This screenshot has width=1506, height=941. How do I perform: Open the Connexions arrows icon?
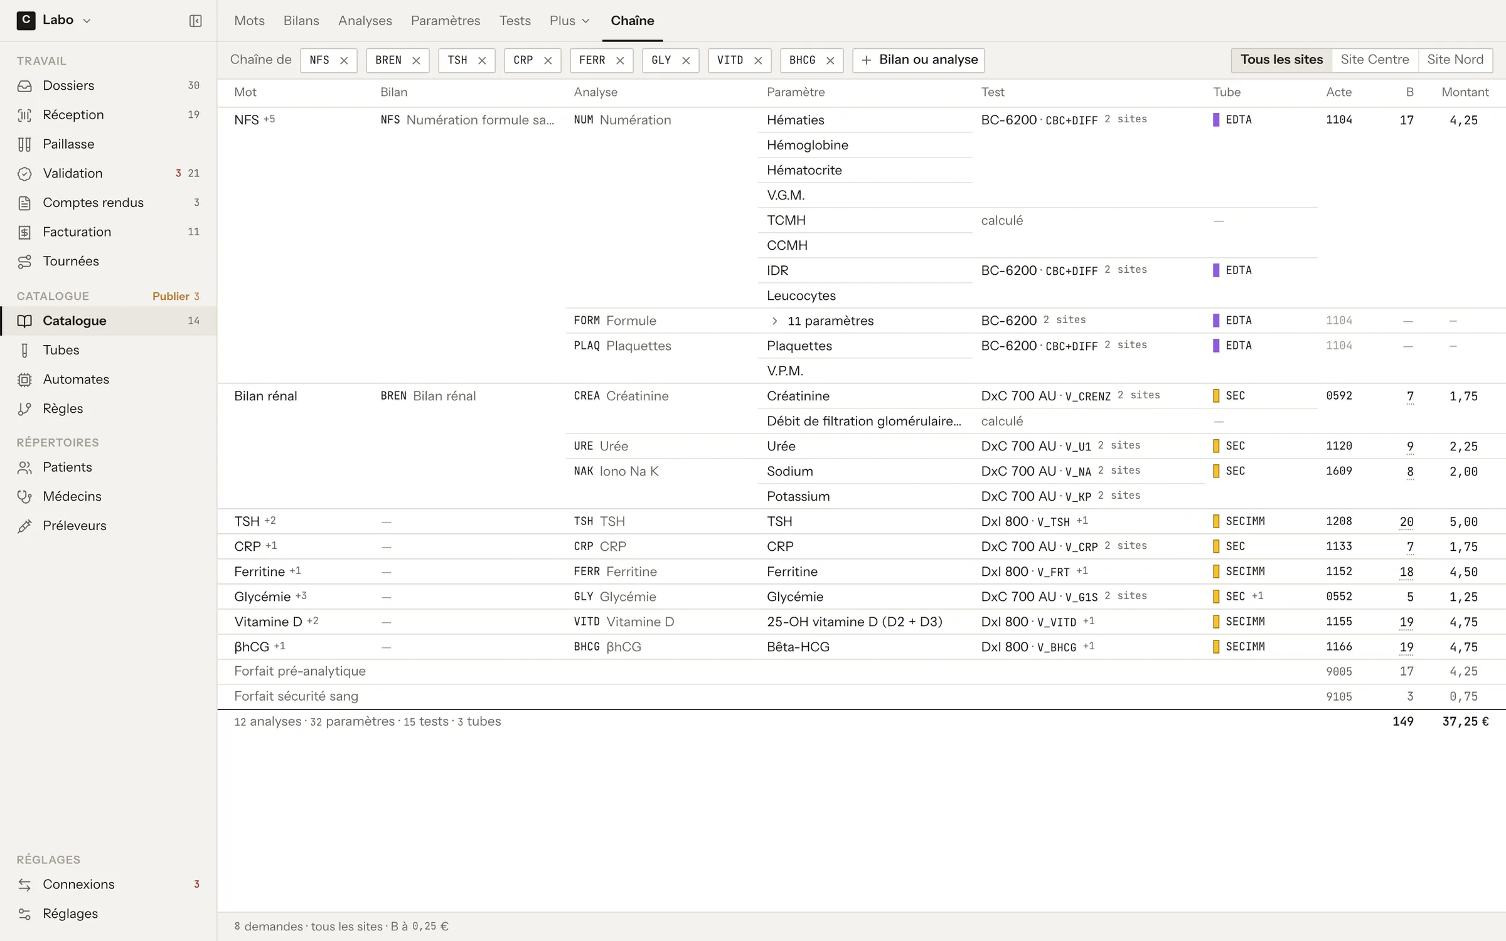point(24,885)
